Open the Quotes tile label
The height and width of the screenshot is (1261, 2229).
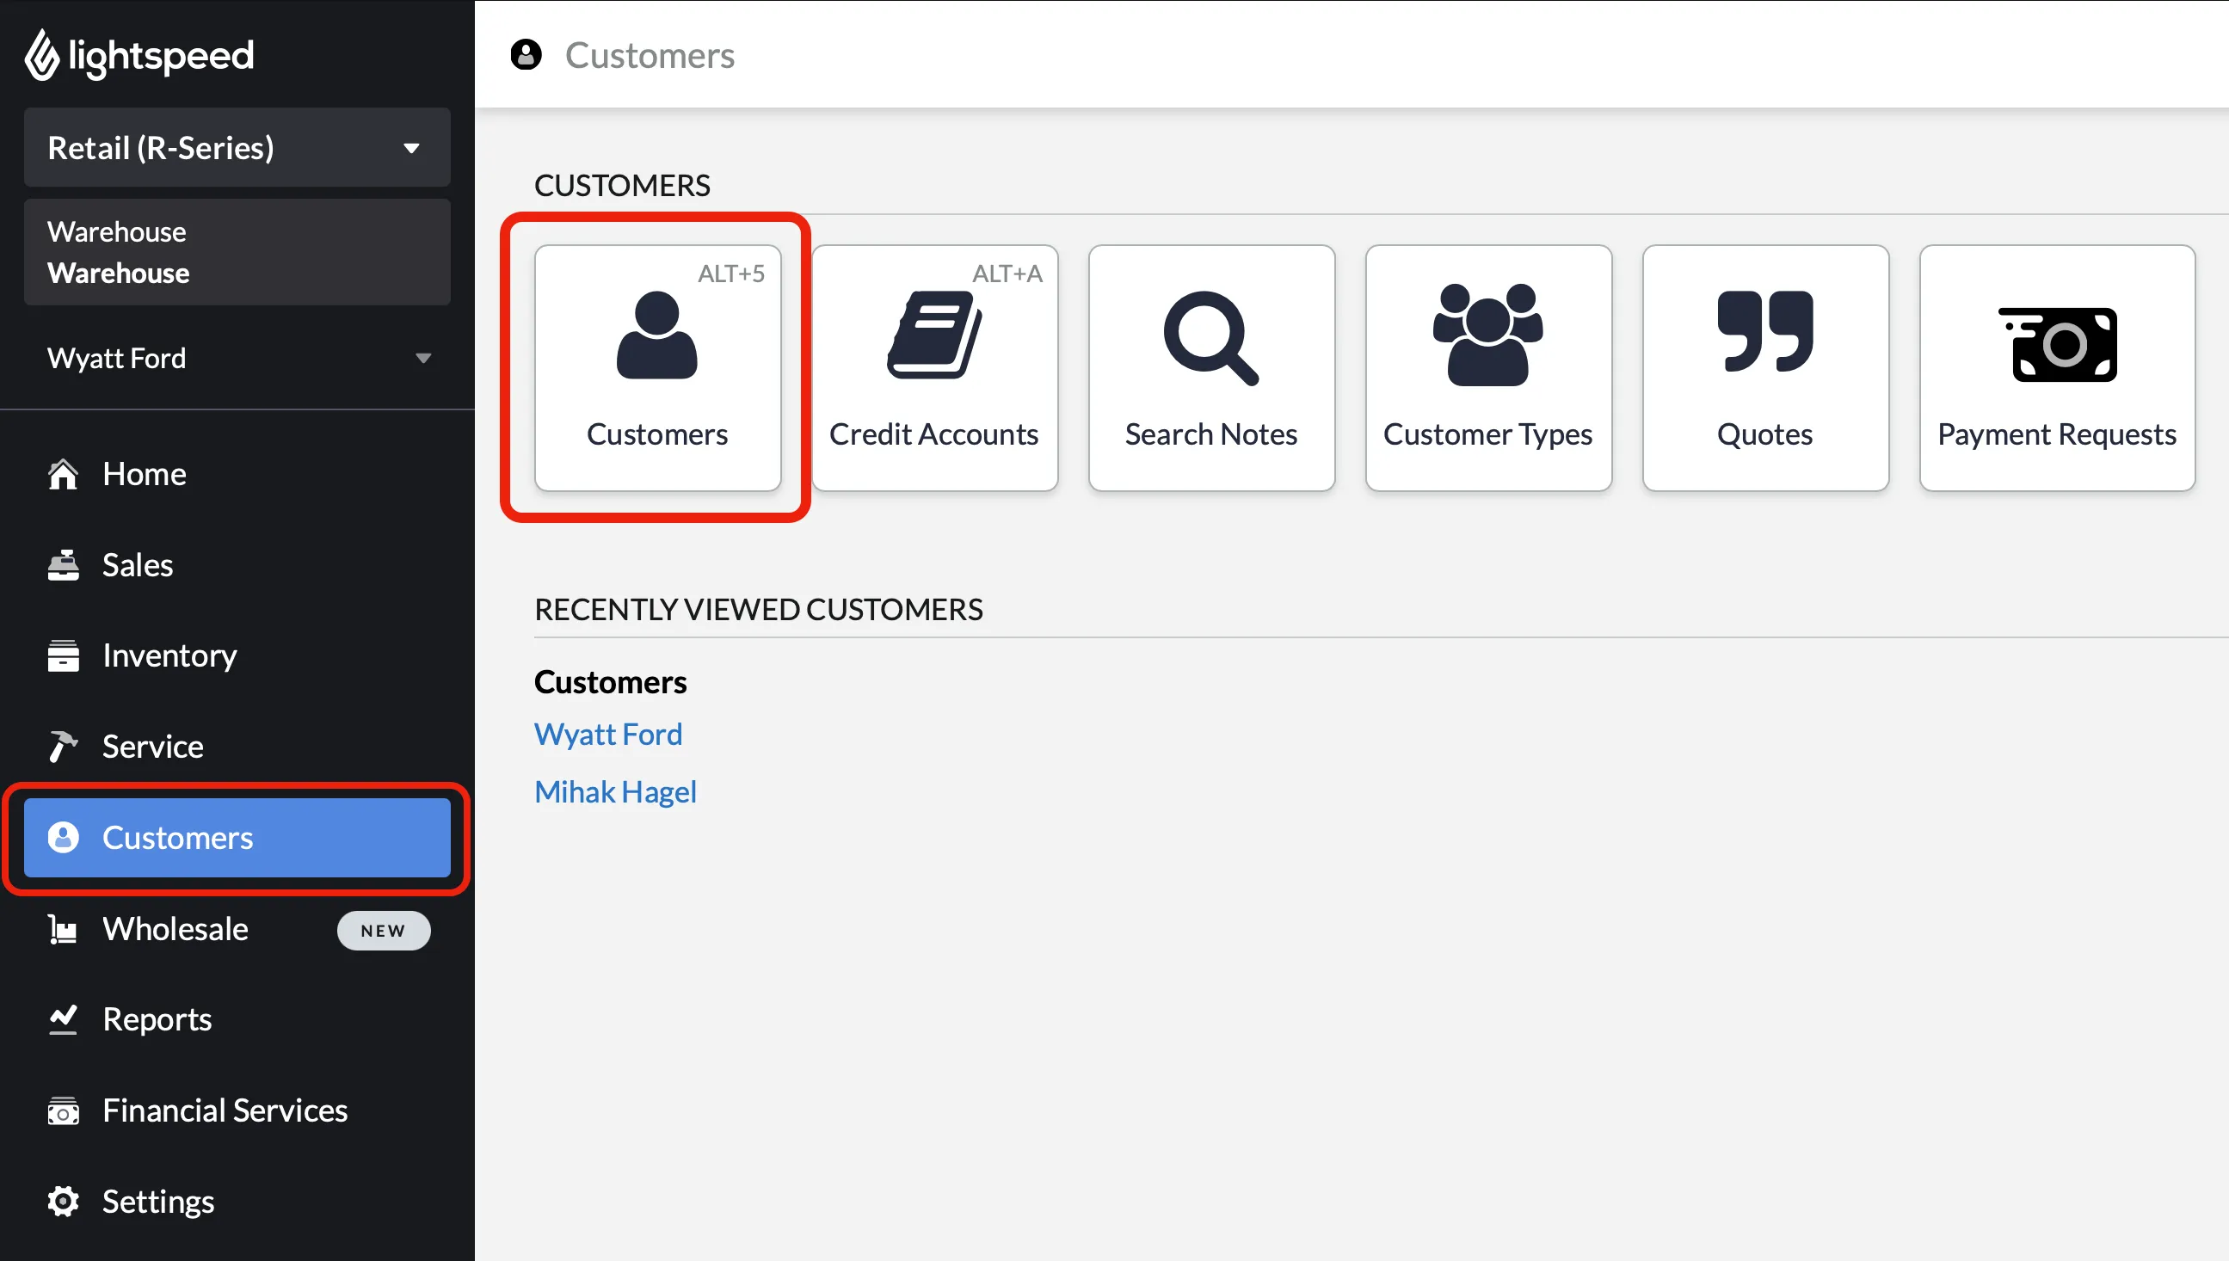click(x=1764, y=434)
